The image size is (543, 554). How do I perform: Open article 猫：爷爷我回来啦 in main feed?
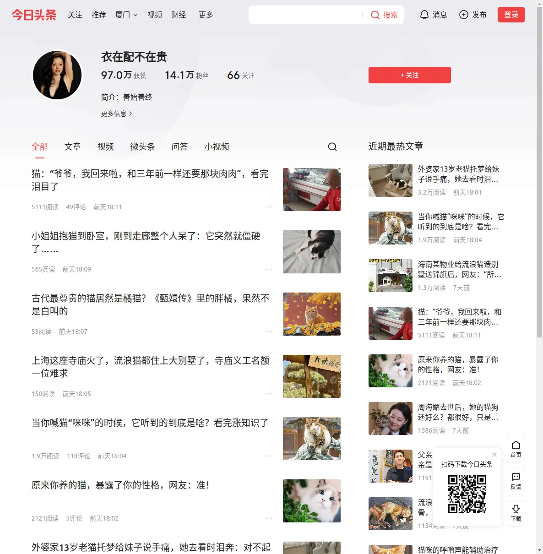(x=150, y=180)
